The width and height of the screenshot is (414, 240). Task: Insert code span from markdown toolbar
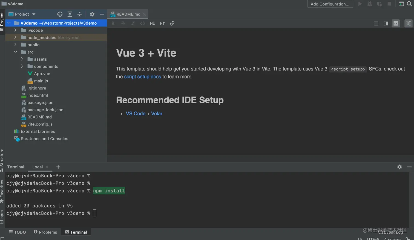point(143,24)
